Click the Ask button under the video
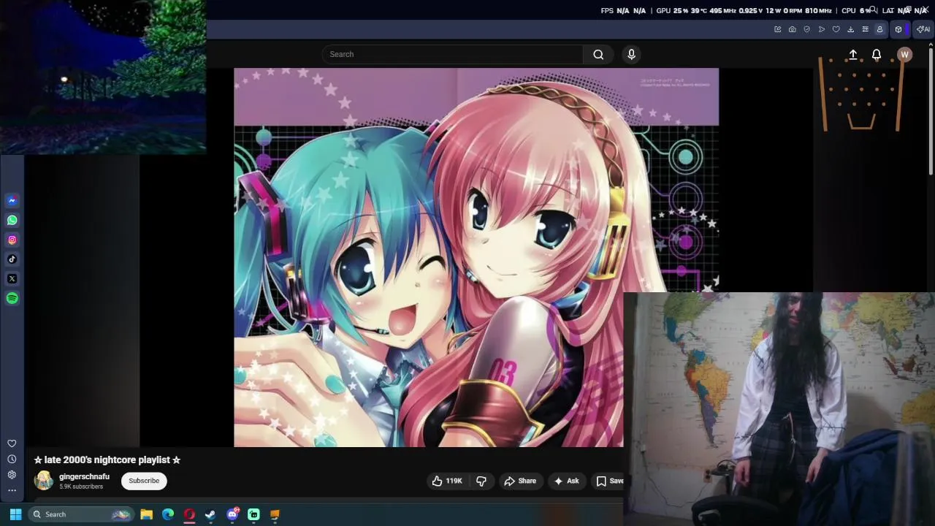935x526 pixels. tap(567, 481)
